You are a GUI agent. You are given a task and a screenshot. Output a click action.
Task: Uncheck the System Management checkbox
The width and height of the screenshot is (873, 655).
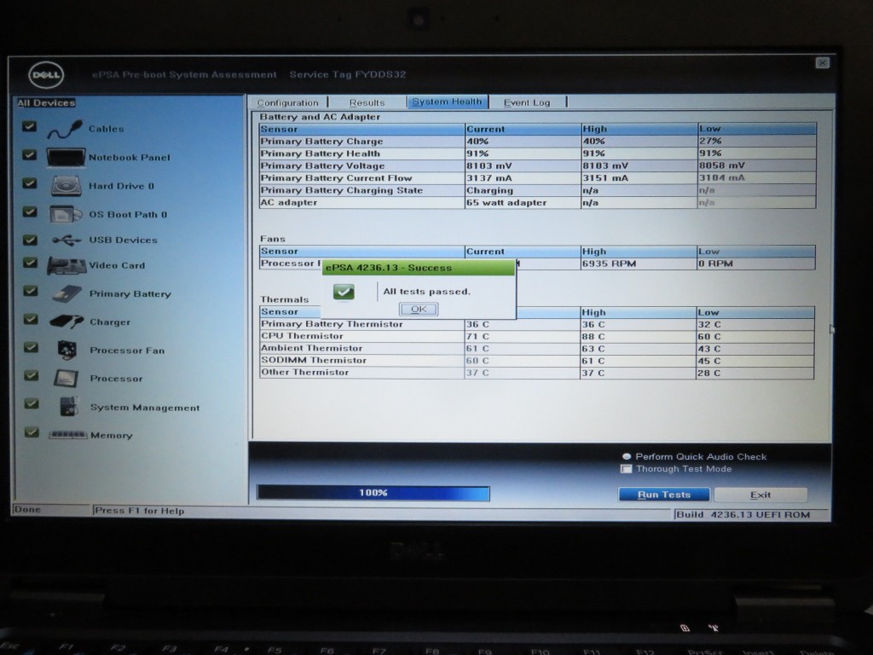pos(32,403)
